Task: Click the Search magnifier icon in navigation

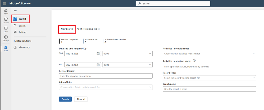Action: (15, 26)
